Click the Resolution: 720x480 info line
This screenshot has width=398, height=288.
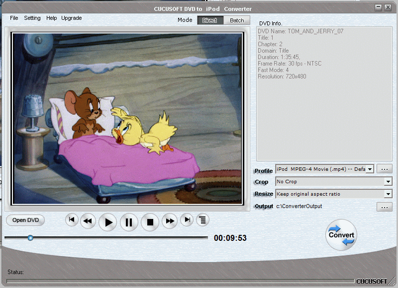pos(282,76)
